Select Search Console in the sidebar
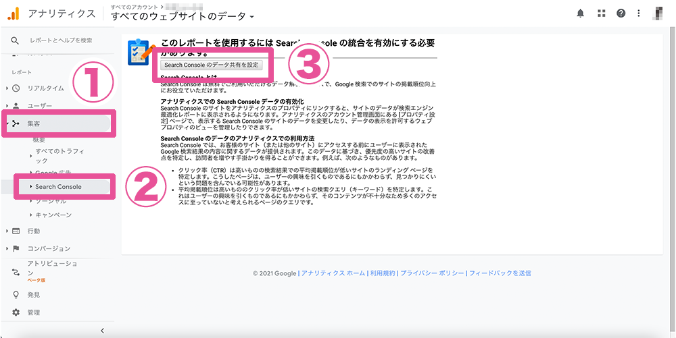The height and width of the screenshot is (338, 676). pyautogui.click(x=58, y=187)
